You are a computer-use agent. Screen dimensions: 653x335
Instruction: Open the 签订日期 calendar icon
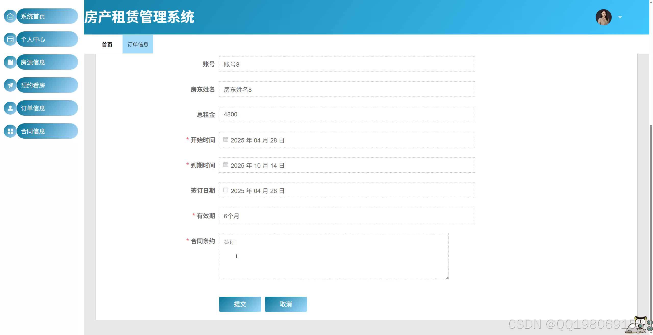(x=225, y=190)
